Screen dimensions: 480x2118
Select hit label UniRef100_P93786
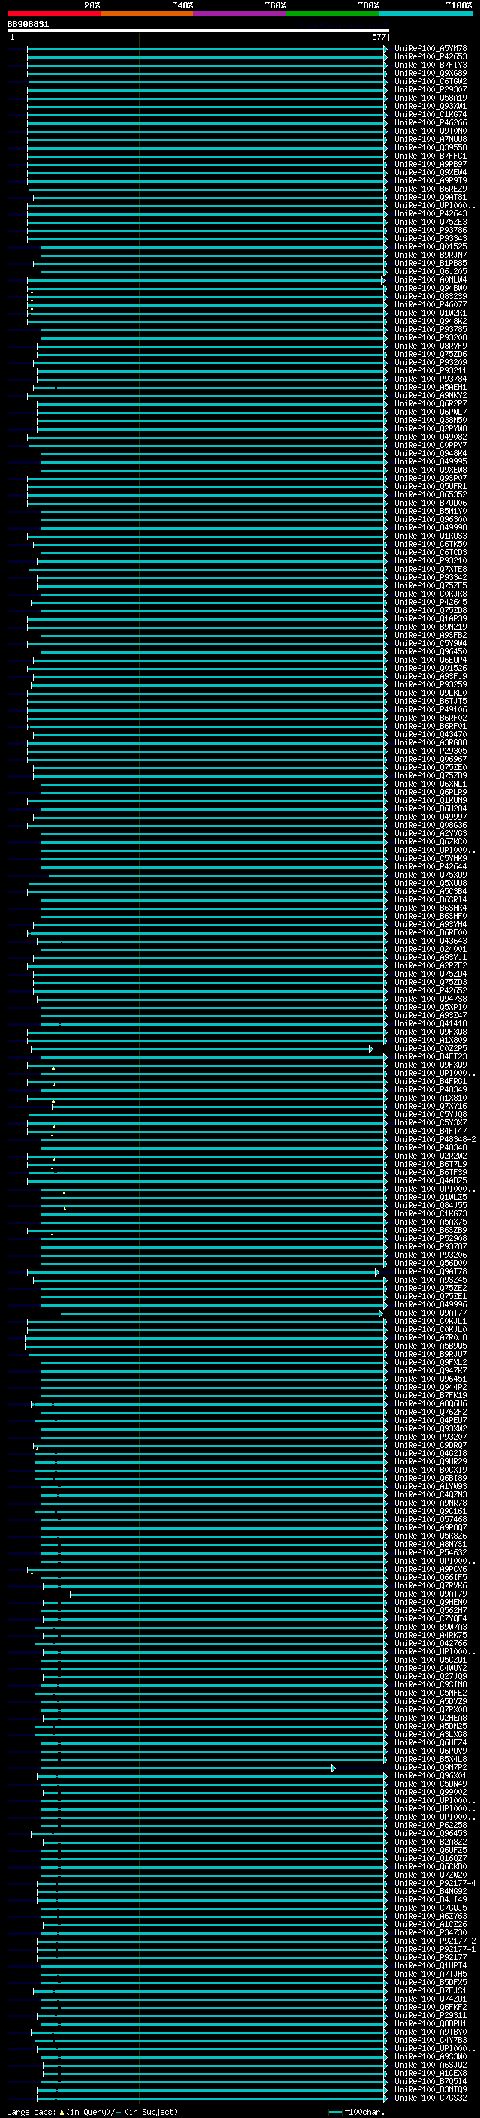pos(430,230)
